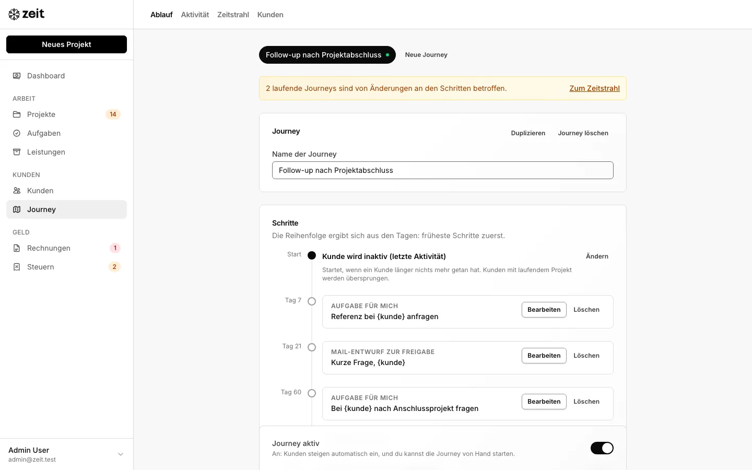Click the step title 'Kurze Frage, {kunde}'
752x470 pixels.
(368, 362)
